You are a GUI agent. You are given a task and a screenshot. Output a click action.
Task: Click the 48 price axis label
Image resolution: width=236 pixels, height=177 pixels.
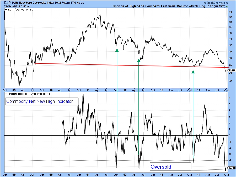[230, 27]
